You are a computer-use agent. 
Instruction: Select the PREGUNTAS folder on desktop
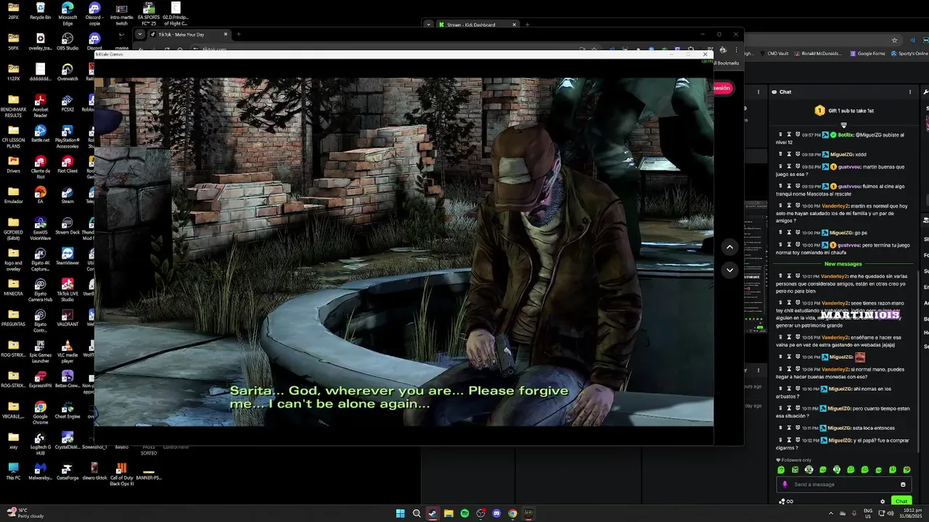click(13, 318)
